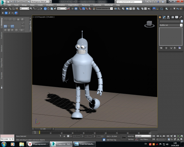Toggle the Z axis constraint
Screen dimensions: 184x147
(10, 13)
